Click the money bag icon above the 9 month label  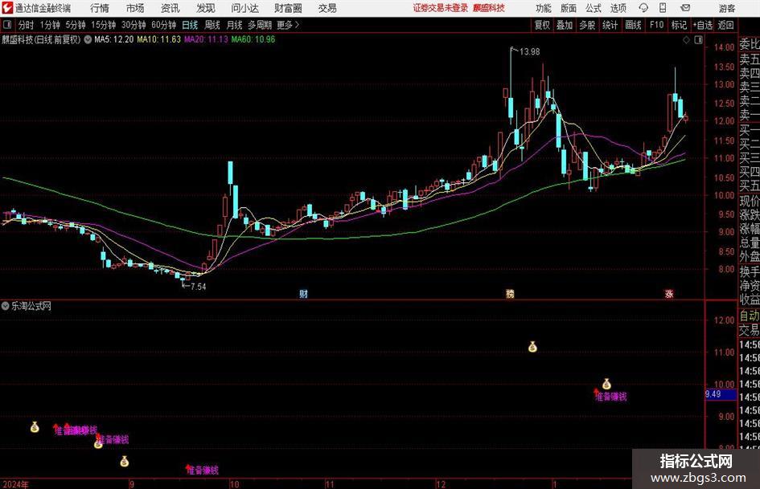point(125,462)
